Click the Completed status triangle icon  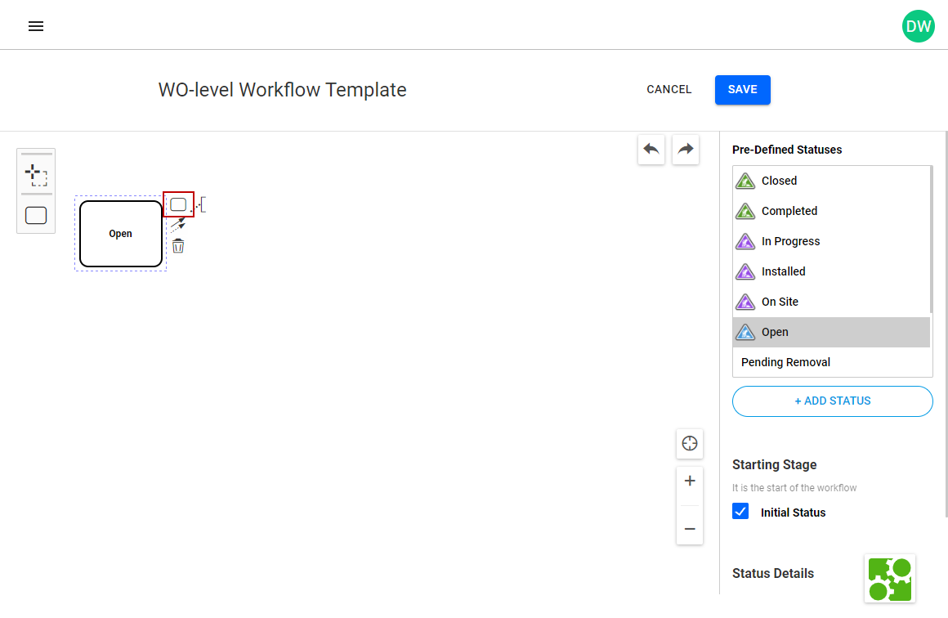(745, 211)
